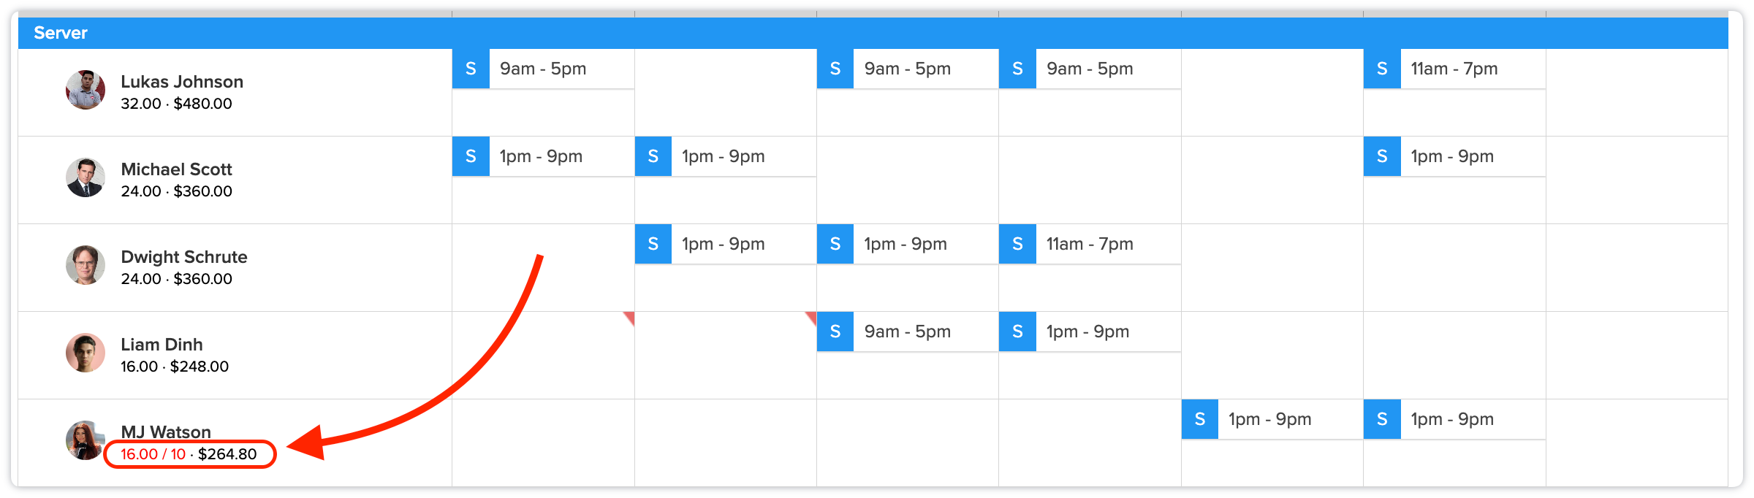This screenshot has height=498, width=1754.
Task: Click Dwight Schrute's empty first day cell
Action: 543,267
